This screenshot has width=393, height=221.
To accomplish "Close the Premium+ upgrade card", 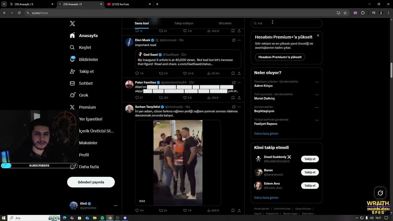I will 318,36.
